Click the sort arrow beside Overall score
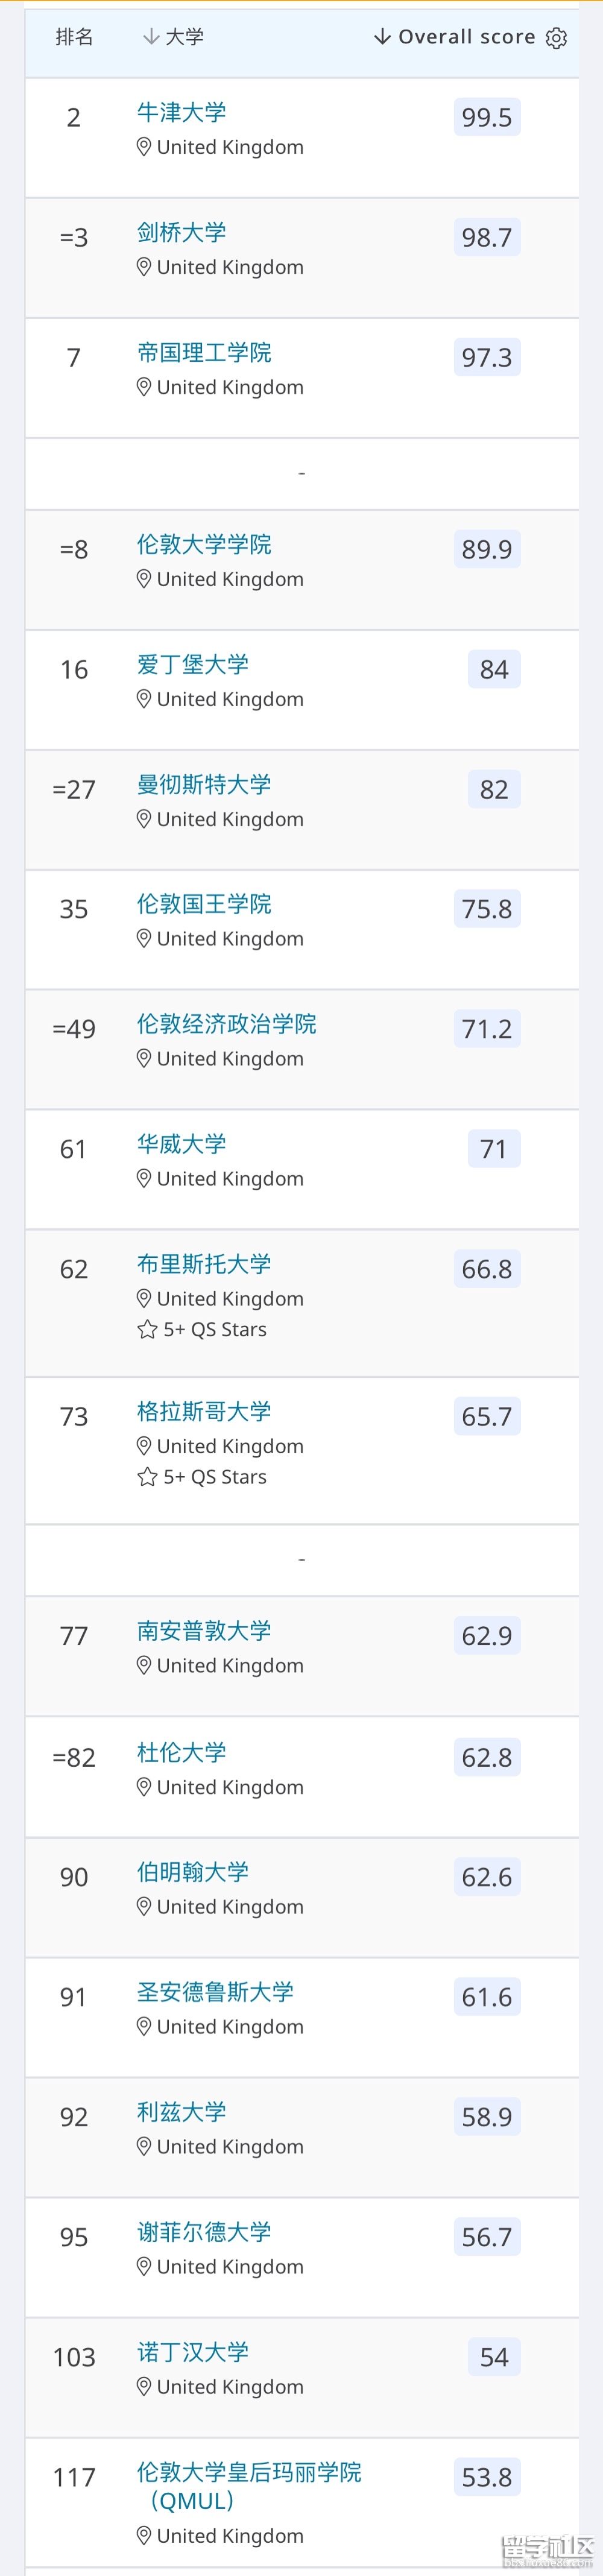 (x=383, y=35)
